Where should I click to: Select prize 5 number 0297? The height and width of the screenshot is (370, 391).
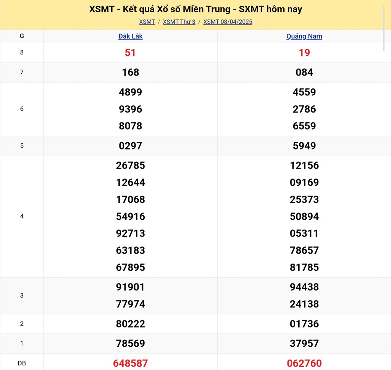pyautogui.click(x=131, y=146)
